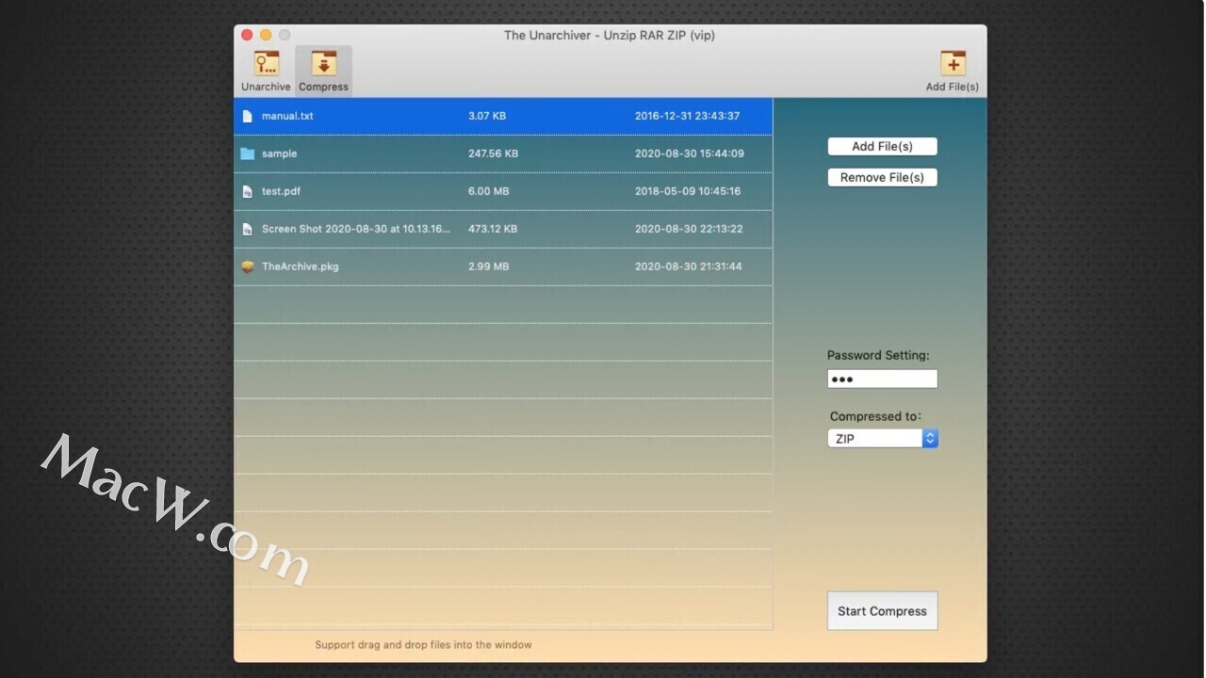Screen dimensions: 1206x678
Task: Click the manual.txt file icon
Action: 248,116
